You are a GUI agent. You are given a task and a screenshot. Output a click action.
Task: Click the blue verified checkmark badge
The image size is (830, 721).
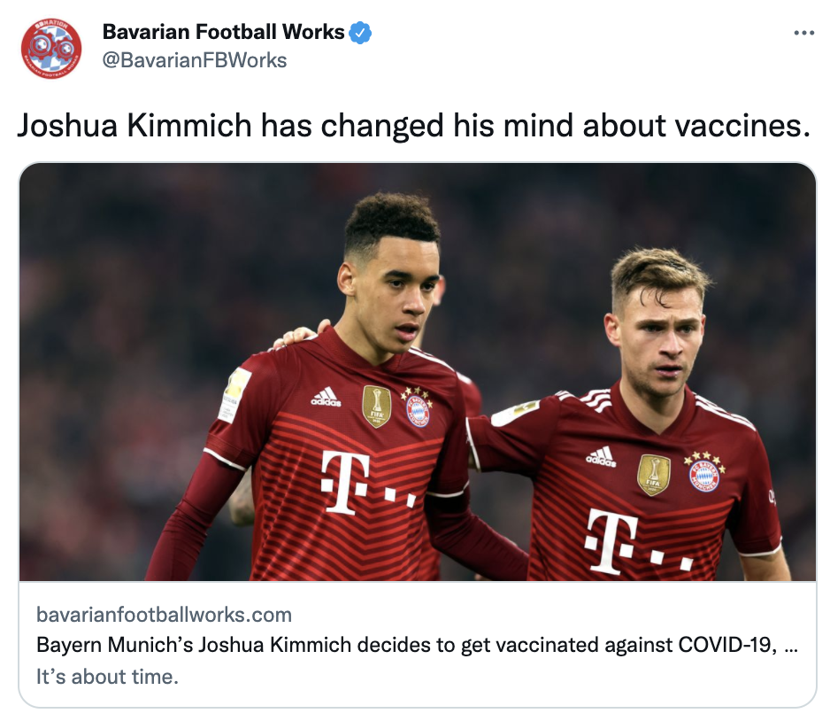[360, 33]
